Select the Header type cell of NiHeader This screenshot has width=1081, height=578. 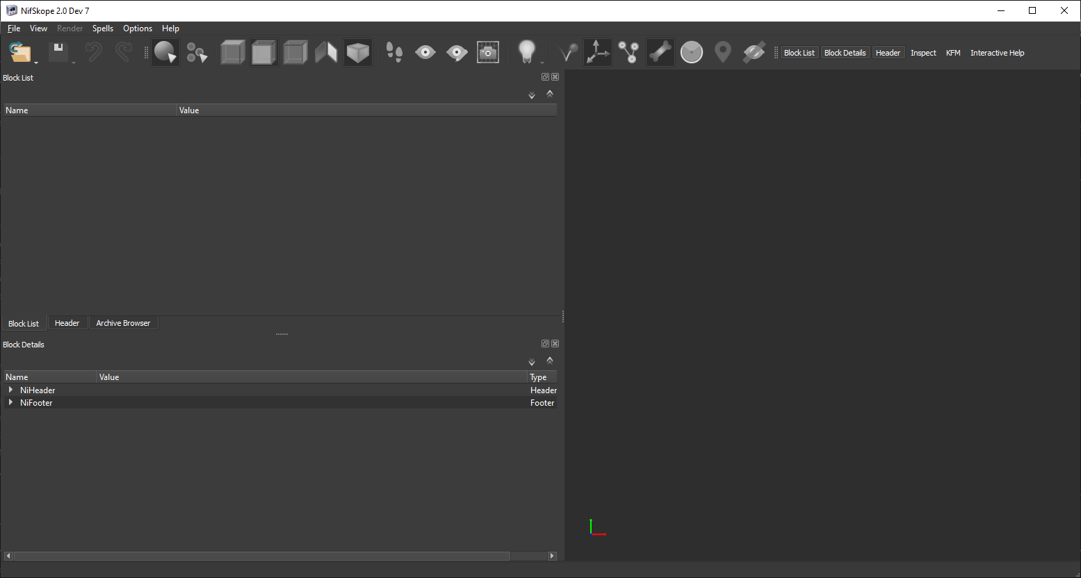[x=542, y=390]
